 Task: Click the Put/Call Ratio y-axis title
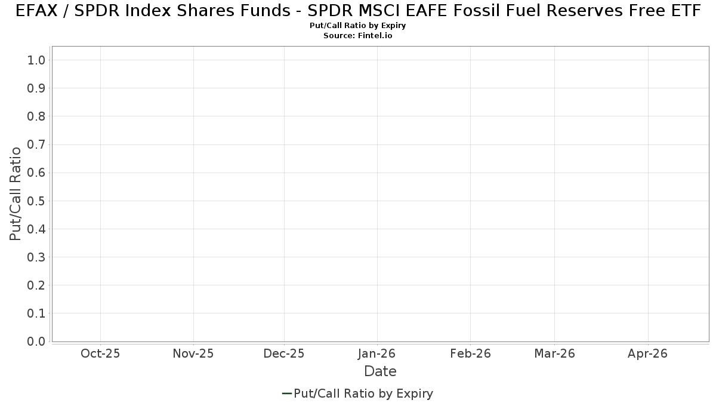pos(16,193)
